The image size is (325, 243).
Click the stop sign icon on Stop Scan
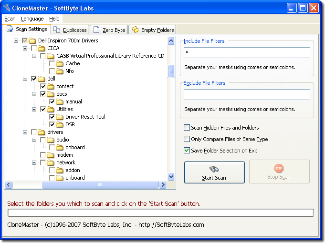[x=279, y=168]
